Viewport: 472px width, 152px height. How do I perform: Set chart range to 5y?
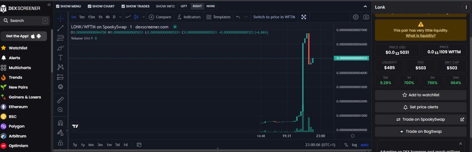[75, 145]
